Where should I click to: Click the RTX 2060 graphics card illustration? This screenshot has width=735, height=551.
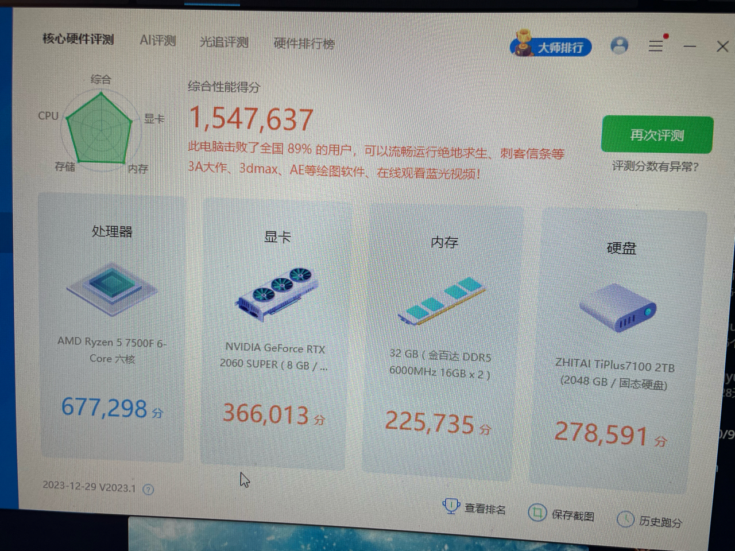tap(278, 294)
